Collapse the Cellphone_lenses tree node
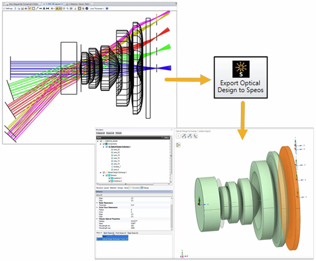Viewport: 316px width, 261px height. pyautogui.click(x=98, y=141)
